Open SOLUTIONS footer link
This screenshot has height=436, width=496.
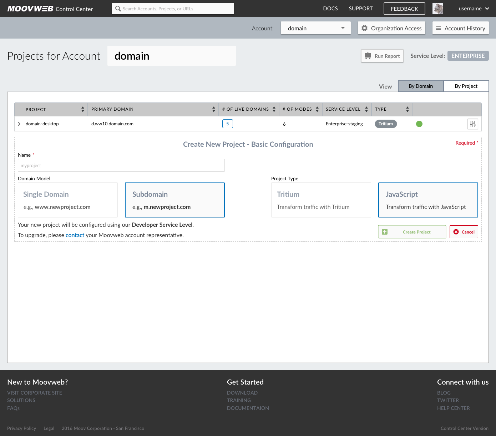tap(21, 400)
